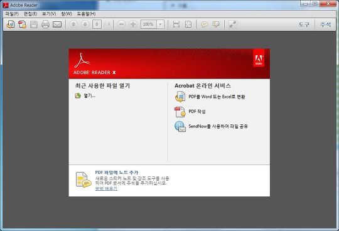Click the Print file icon
339x231 pixels.
click(x=45, y=24)
